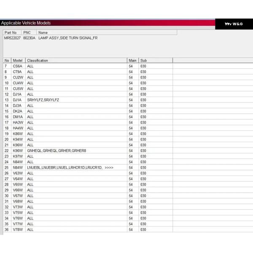Click the Main column header
Screen dimensions: 253x253
pyautogui.click(x=133, y=60)
